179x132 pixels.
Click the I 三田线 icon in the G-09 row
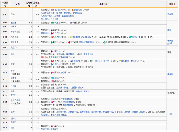point(52,64)
